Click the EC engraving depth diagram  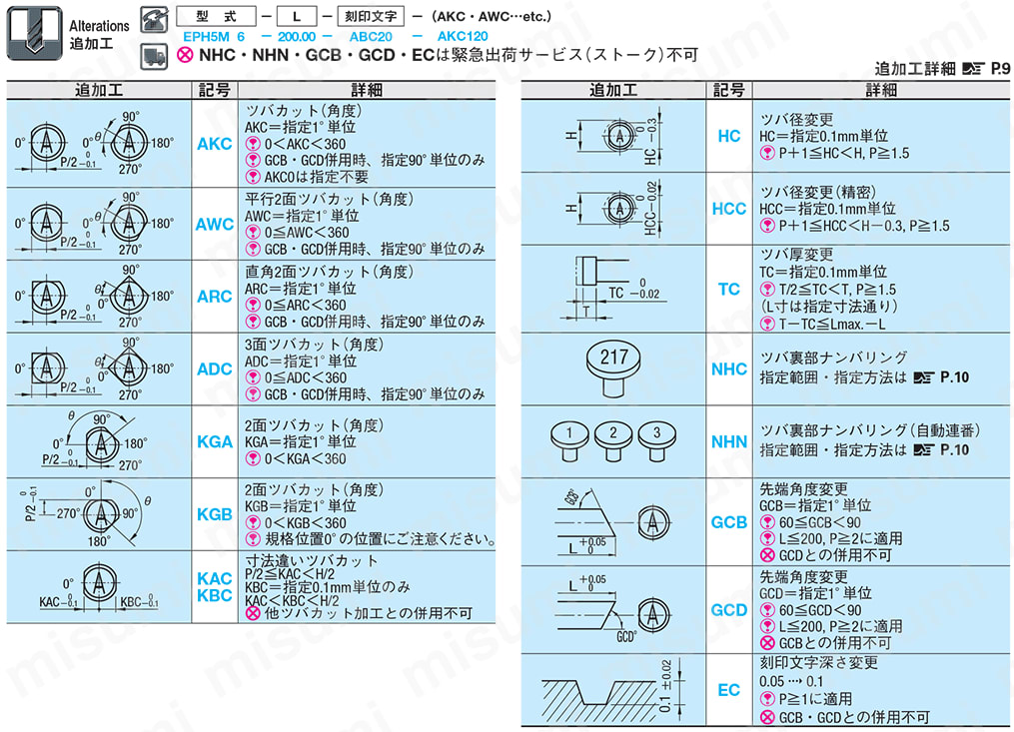(613, 690)
